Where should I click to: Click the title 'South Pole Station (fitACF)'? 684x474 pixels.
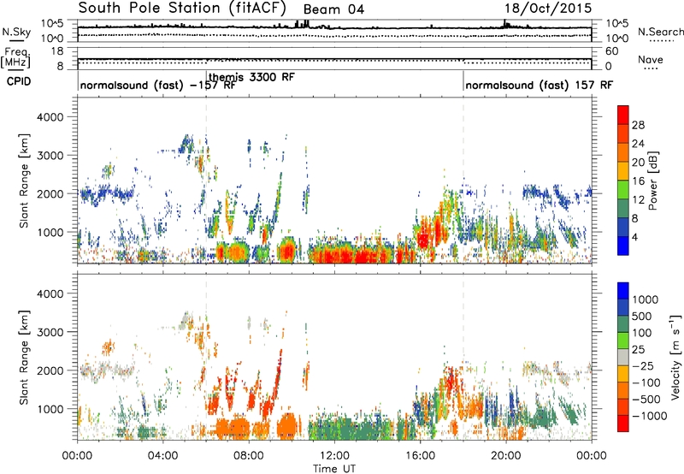point(182,9)
